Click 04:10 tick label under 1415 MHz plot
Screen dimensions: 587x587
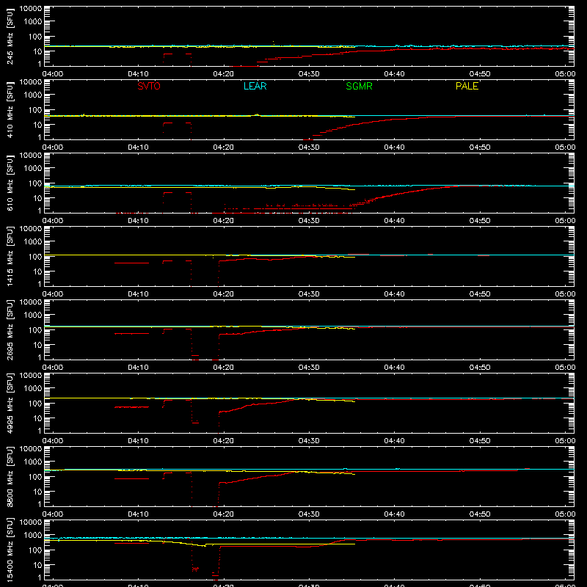point(138,294)
